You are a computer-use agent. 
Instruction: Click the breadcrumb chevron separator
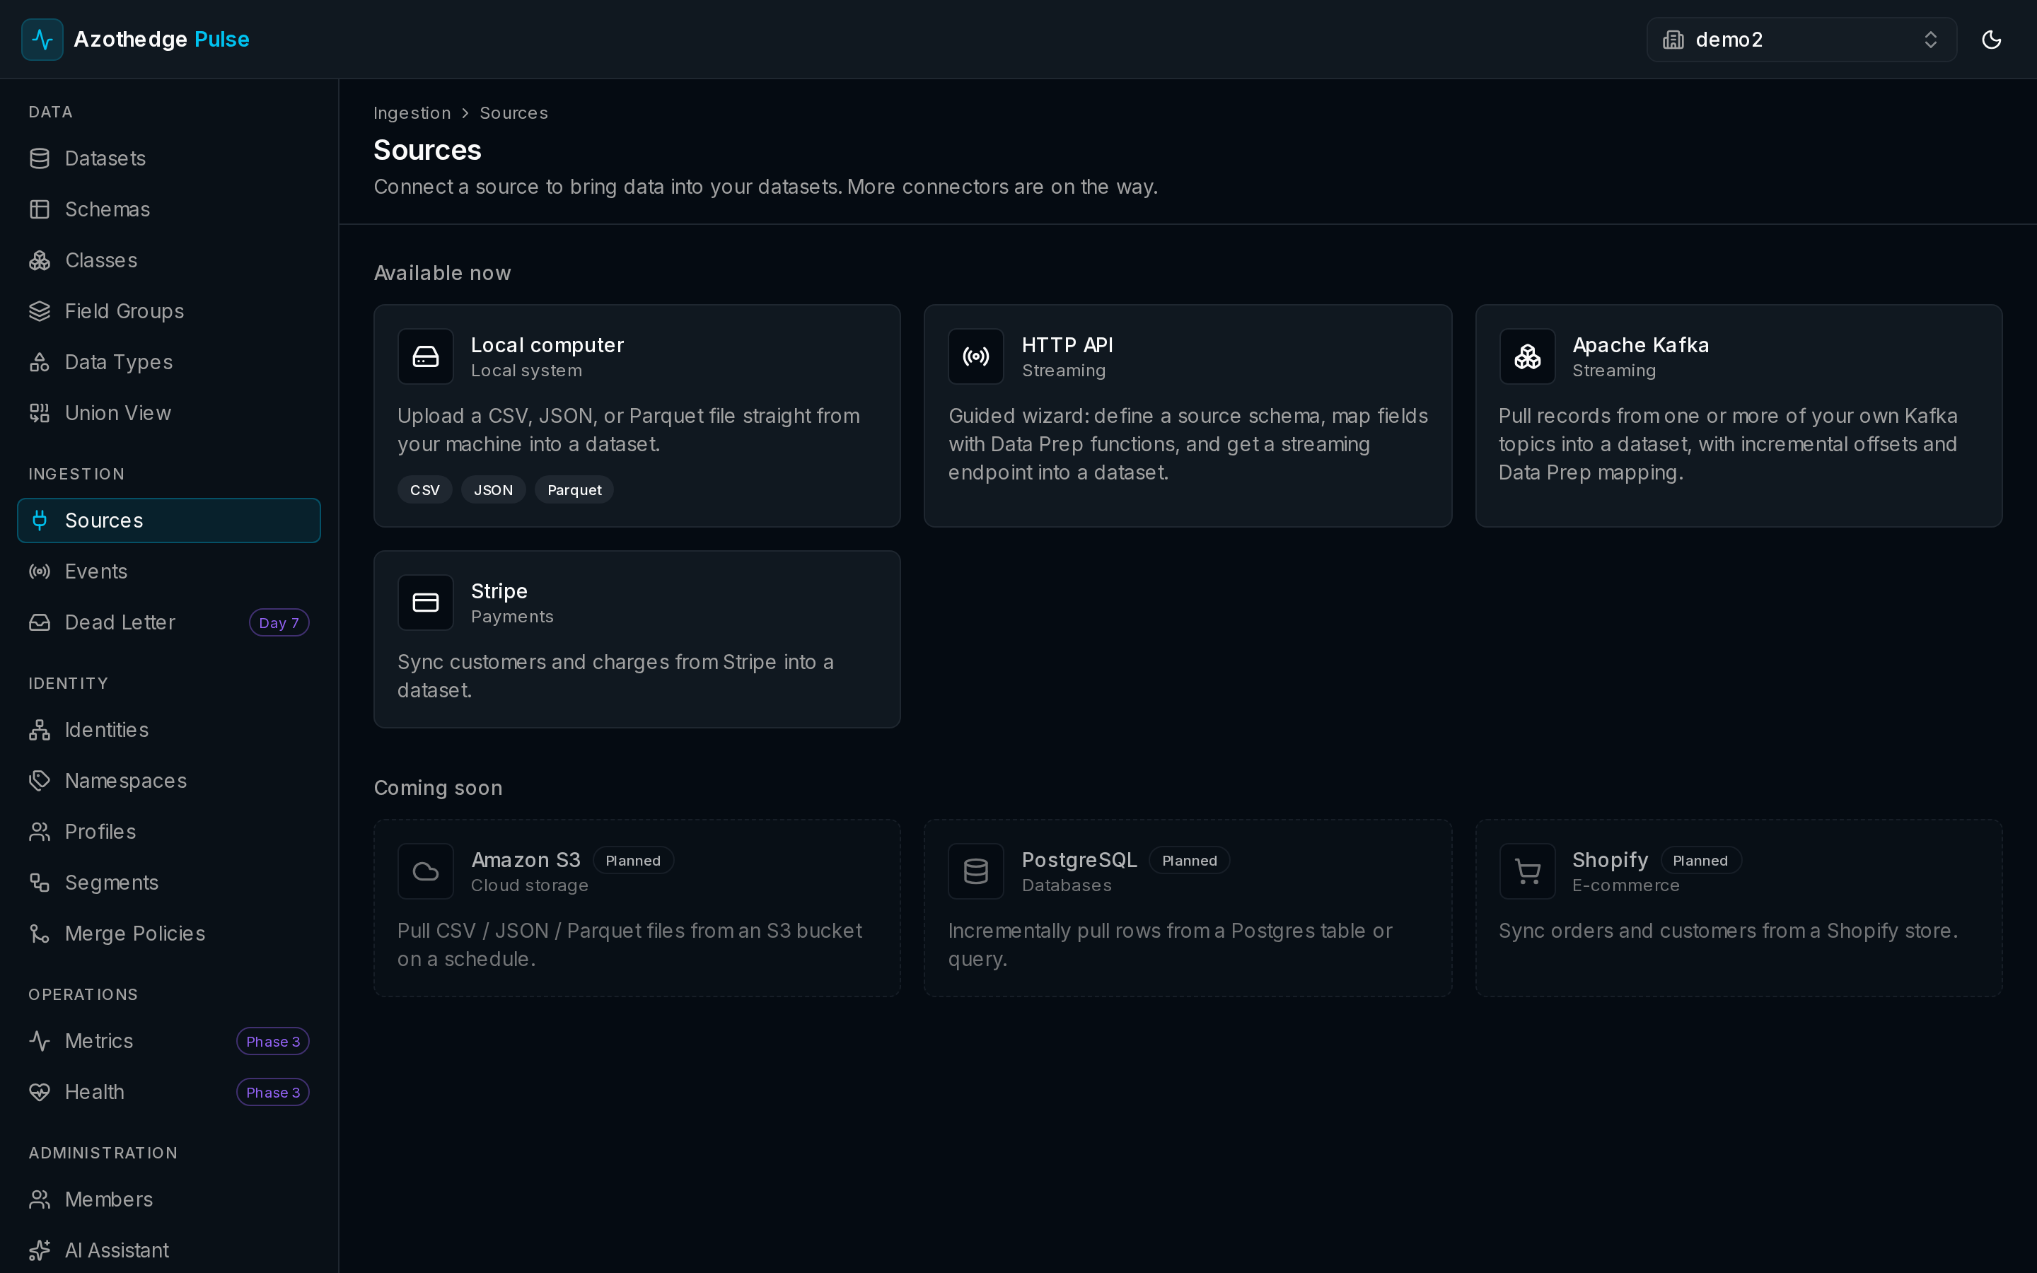(x=465, y=113)
